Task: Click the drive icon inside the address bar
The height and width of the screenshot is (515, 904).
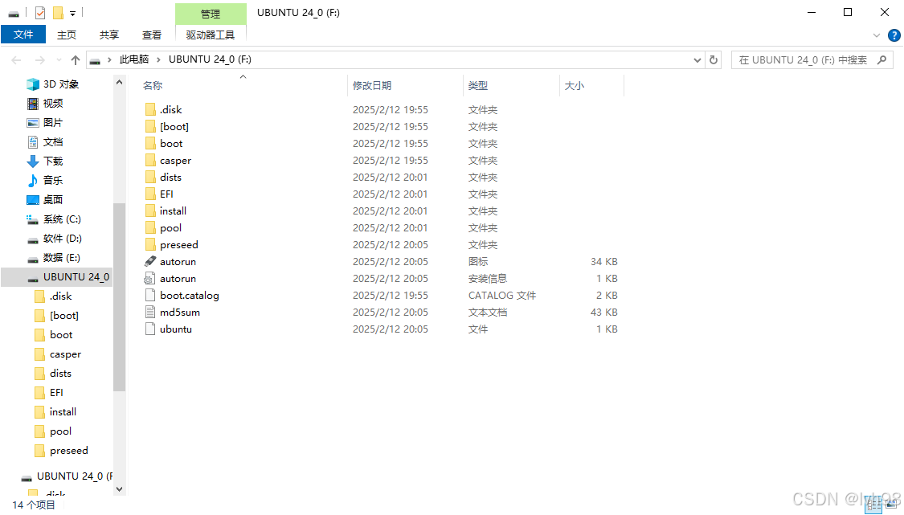Action: [95, 60]
